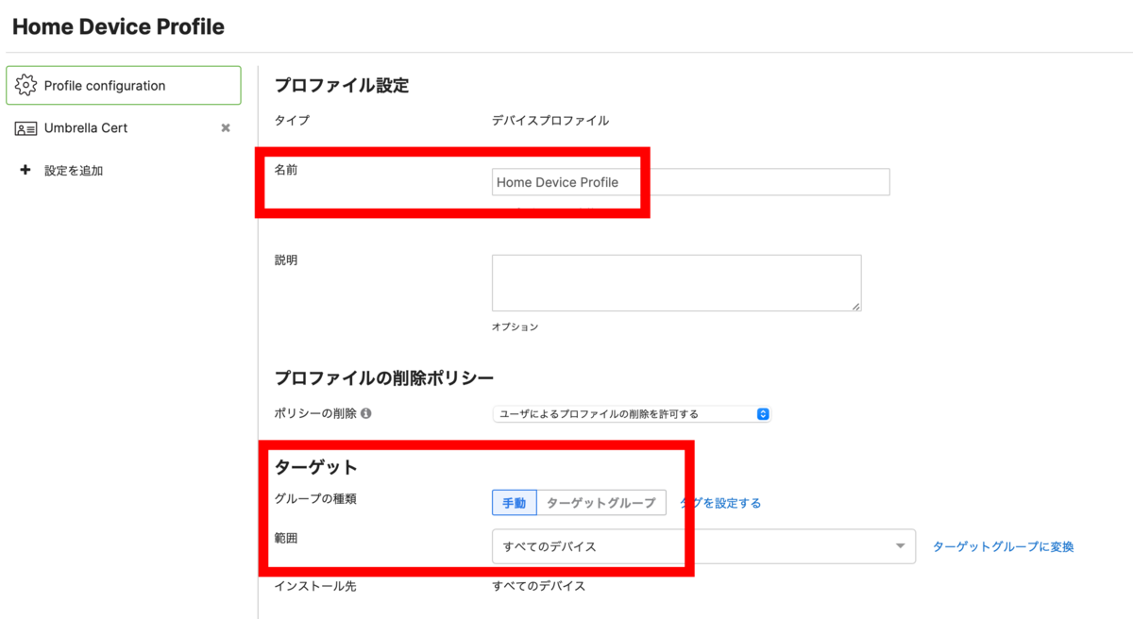Image resolution: width=1133 pixels, height=619 pixels.
Task: Click the Home Device Profile page title
Action: point(117,25)
